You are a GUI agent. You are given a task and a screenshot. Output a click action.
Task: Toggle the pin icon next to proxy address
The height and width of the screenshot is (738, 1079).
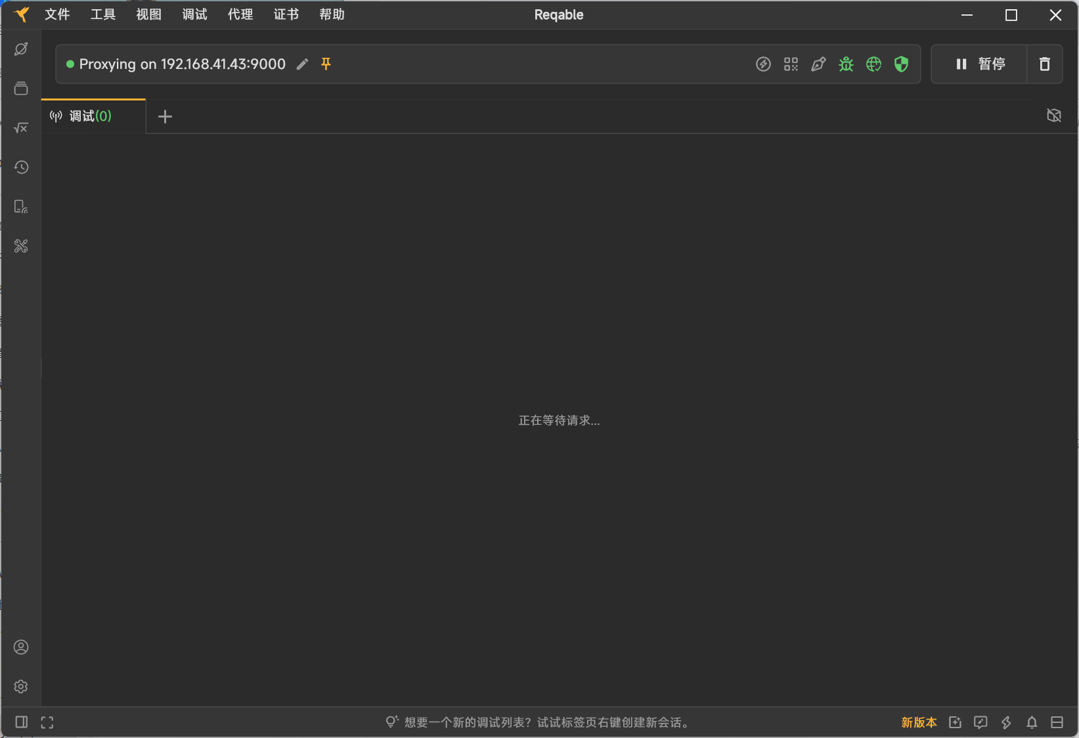coord(326,64)
